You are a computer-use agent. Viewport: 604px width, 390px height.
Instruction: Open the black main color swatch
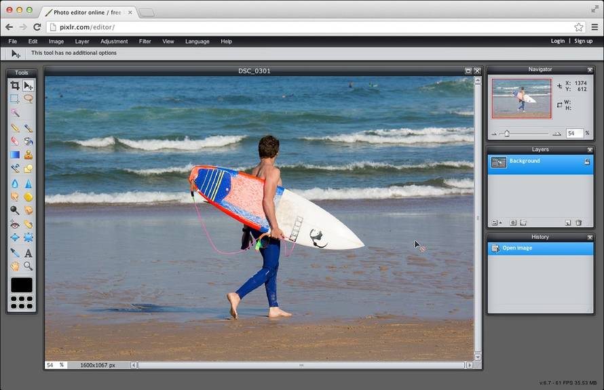(x=22, y=285)
